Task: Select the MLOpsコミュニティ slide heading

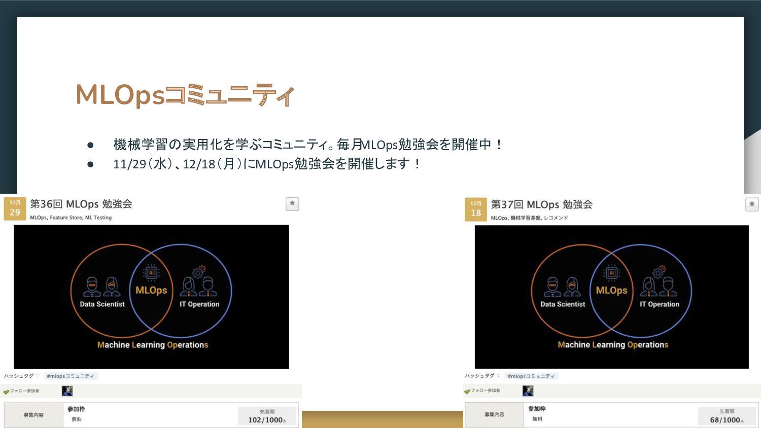Action: pyautogui.click(x=185, y=95)
